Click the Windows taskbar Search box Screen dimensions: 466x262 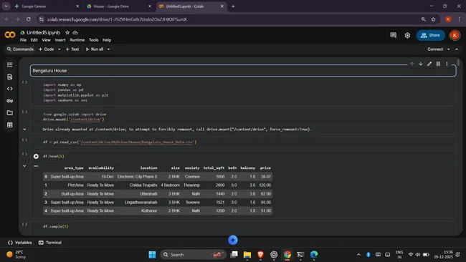point(193,255)
